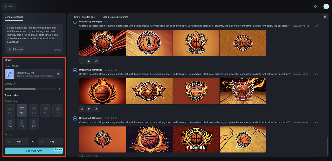The height and width of the screenshot is (161, 332).
Task: Click the regenerate icon under the 23:07 results
Action: pos(89,61)
